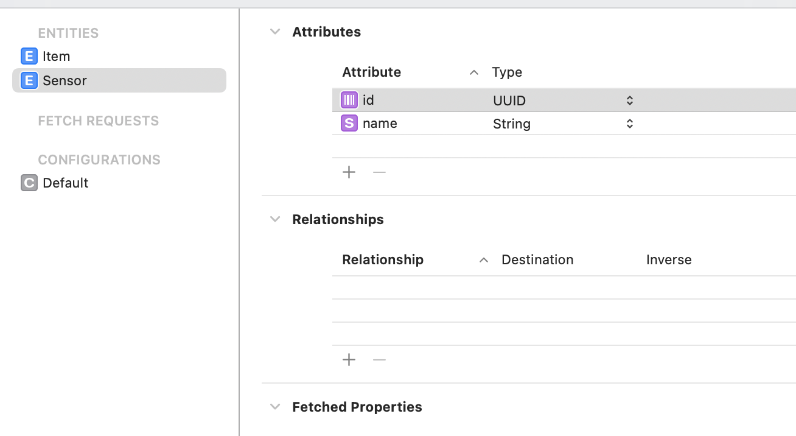The width and height of the screenshot is (796, 436).
Task: Collapse the Fetched Properties section
Action: click(x=275, y=407)
